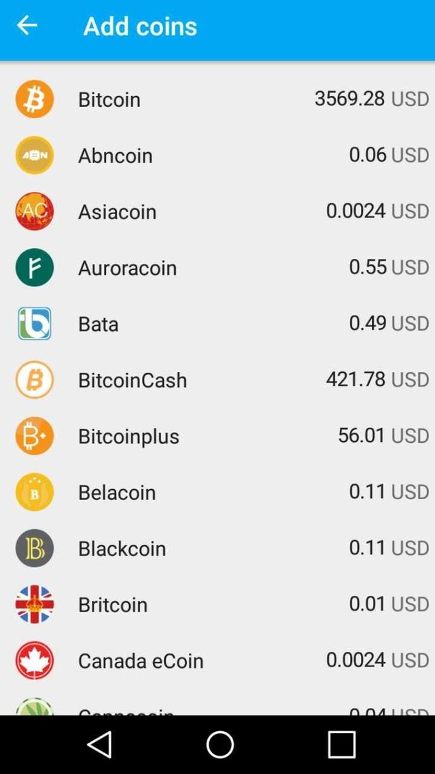Viewport: 435px width, 774px height.
Task: Tap the red Asiacoin logo icon
Action: [x=35, y=212]
